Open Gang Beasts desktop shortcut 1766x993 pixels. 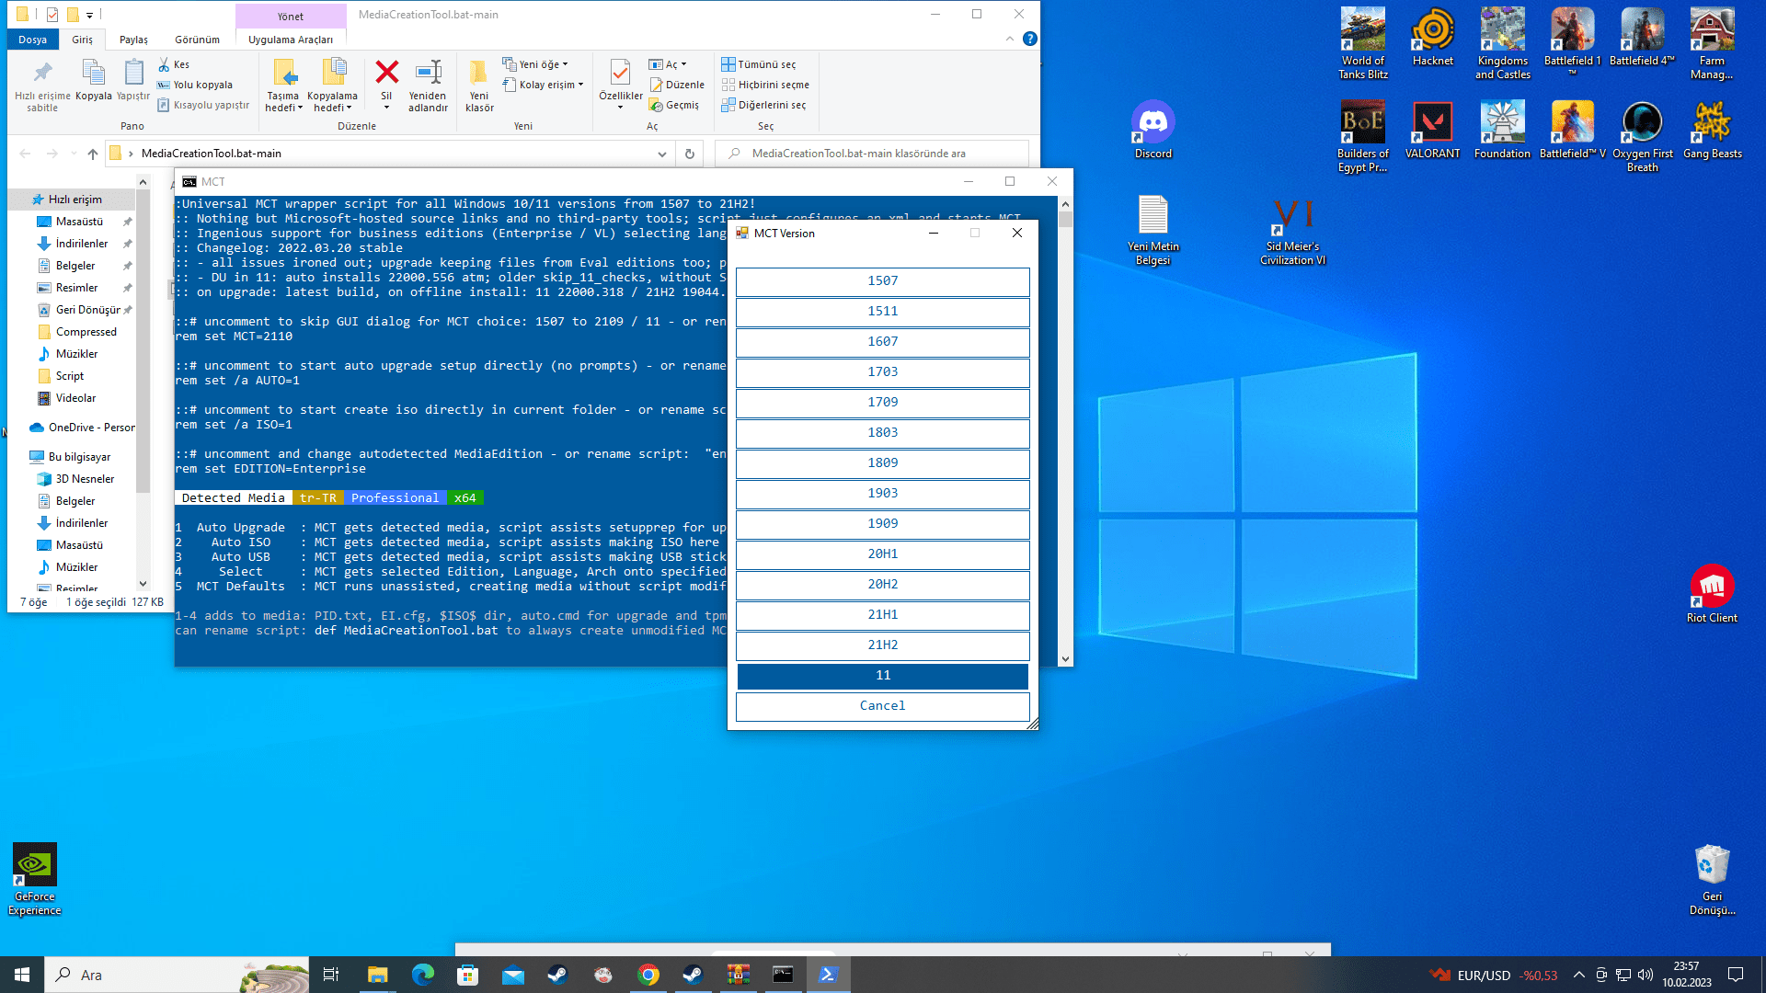click(1712, 130)
